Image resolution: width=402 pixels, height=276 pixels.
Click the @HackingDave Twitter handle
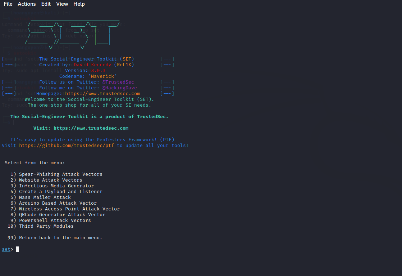119,88
